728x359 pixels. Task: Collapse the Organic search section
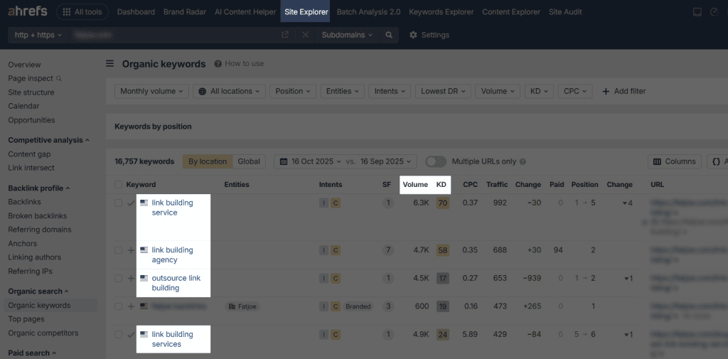pyautogui.click(x=38, y=291)
